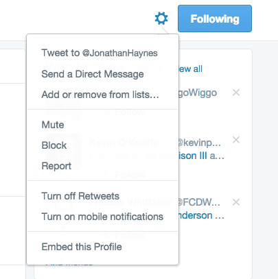Select the Report menu option
The width and height of the screenshot is (278, 279).
tap(56, 166)
